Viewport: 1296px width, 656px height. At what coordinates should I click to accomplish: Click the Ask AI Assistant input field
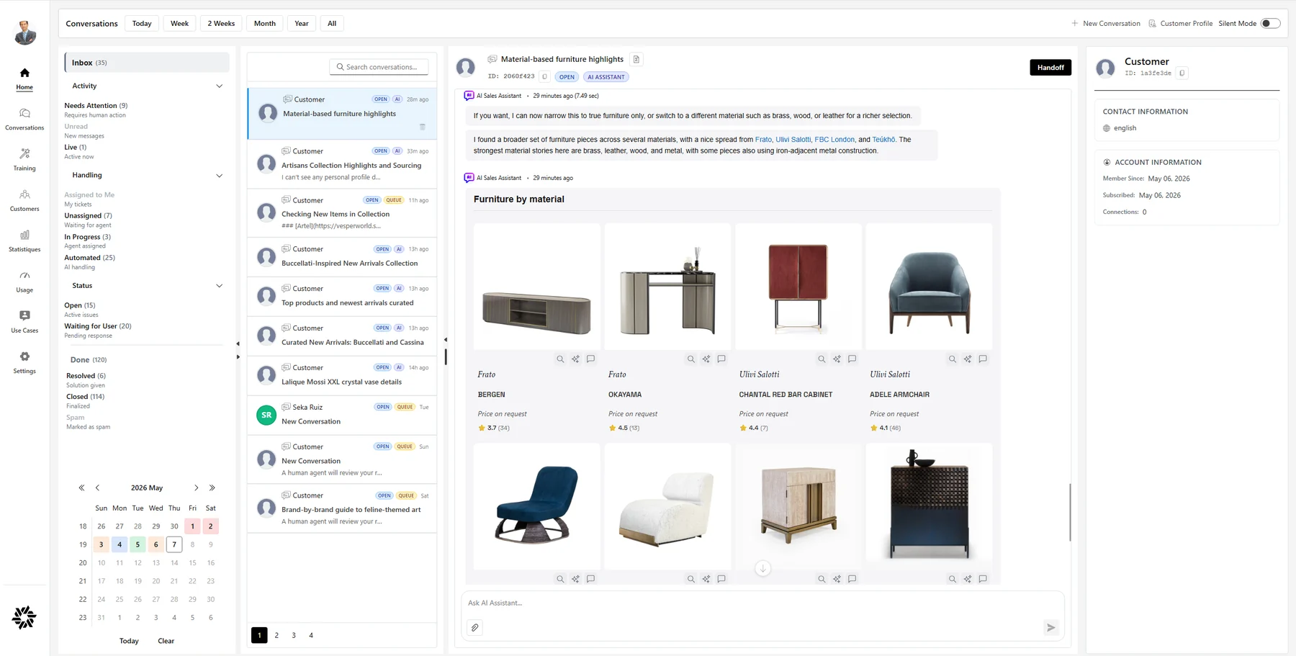[x=762, y=603]
